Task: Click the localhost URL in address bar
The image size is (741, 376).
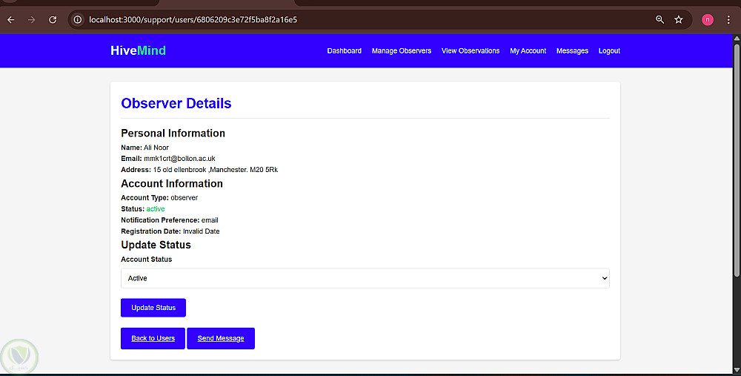Action: point(193,20)
